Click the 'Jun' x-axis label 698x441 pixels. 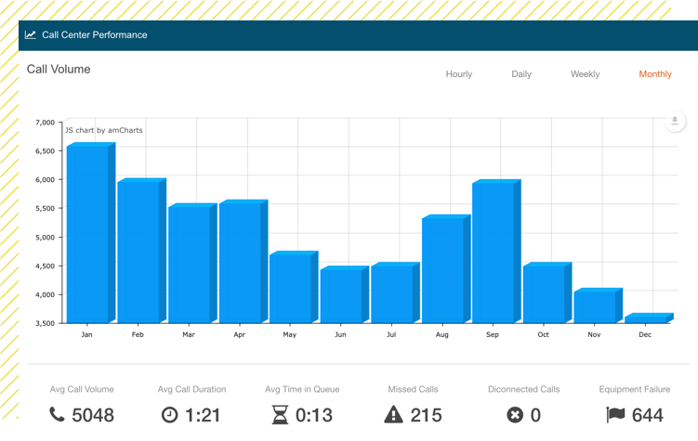pyautogui.click(x=340, y=334)
